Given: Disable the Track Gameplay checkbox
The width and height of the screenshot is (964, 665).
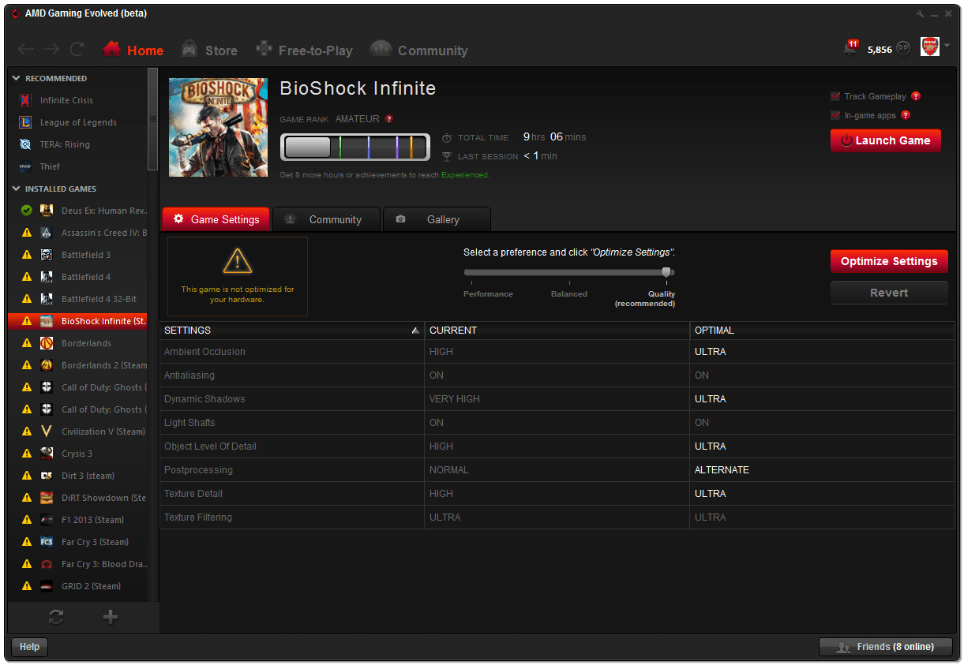Looking at the screenshot, I should 835,96.
